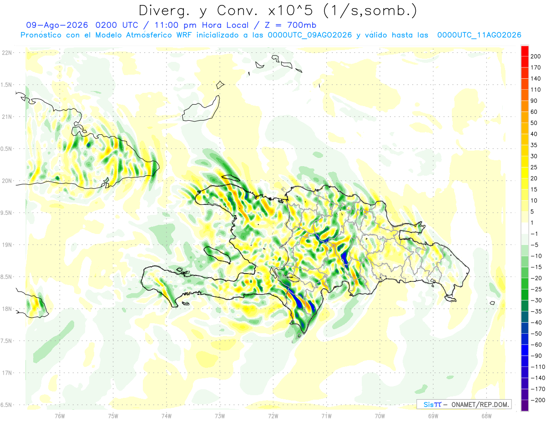
Task: Click the "70W" longitude label
Action: click(x=380, y=416)
